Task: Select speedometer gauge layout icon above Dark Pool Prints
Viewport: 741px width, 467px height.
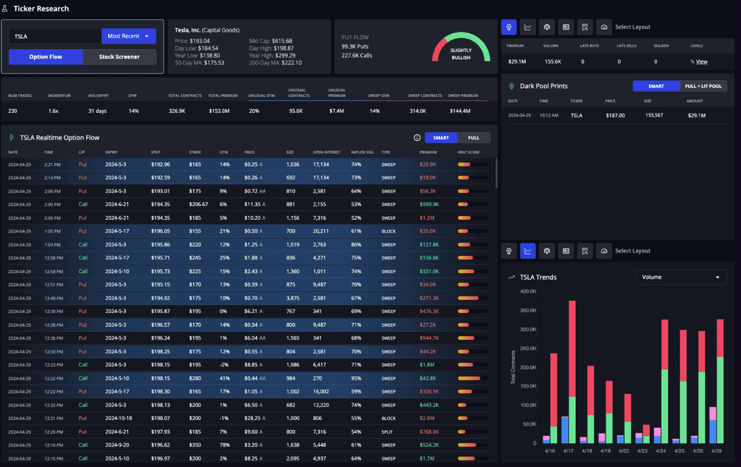Action: (x=604, y=27)
